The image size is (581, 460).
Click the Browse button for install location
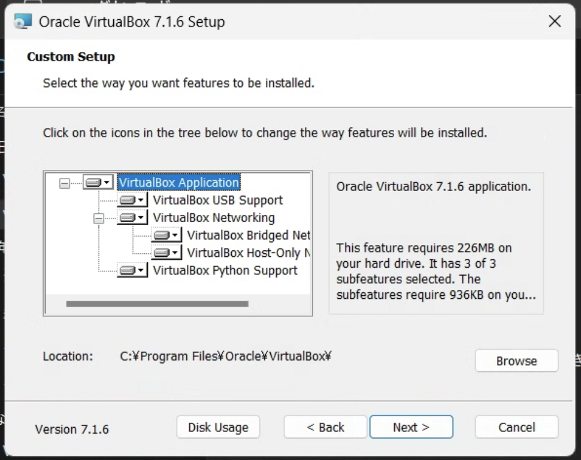[516, 361]
